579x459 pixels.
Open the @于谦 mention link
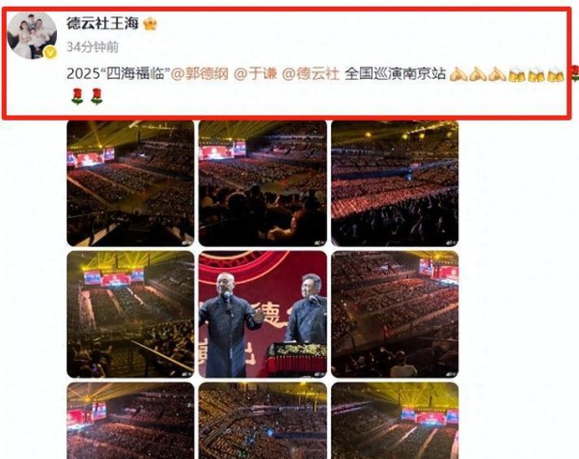pyautogui.click(x=255, y=74)
